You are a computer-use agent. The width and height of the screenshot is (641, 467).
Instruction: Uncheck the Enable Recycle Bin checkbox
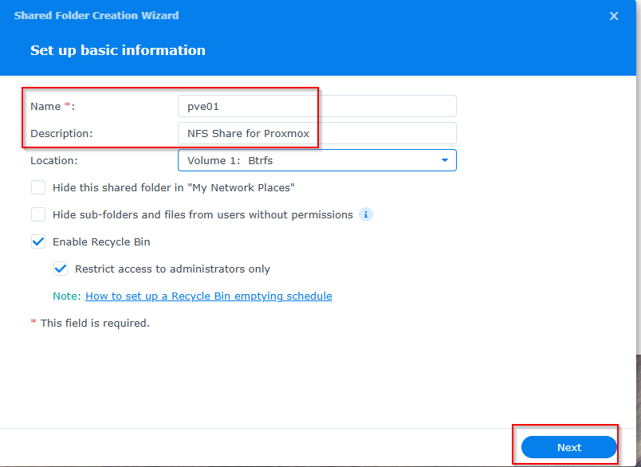point(38,241)
